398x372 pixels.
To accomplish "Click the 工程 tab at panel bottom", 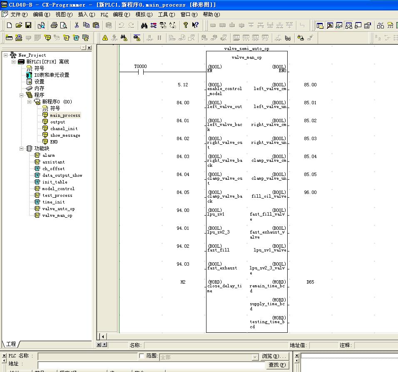I will 11,344.
